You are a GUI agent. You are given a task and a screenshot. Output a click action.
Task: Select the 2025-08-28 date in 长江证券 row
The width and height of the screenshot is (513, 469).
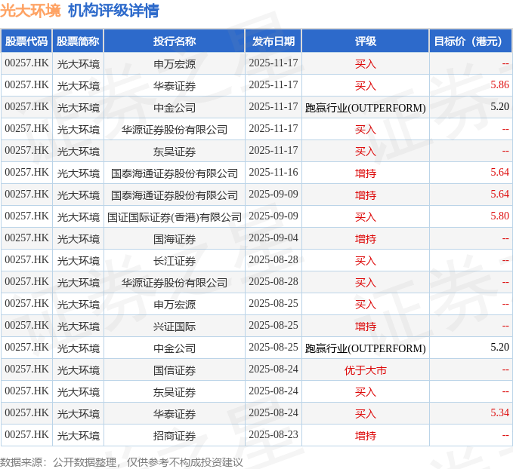(273, 260)
